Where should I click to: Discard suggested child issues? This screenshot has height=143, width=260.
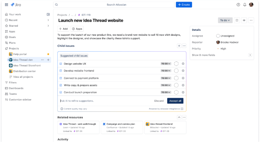coord(159,101)
